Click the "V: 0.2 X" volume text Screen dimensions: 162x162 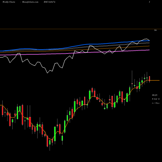(x=156, y=99)
